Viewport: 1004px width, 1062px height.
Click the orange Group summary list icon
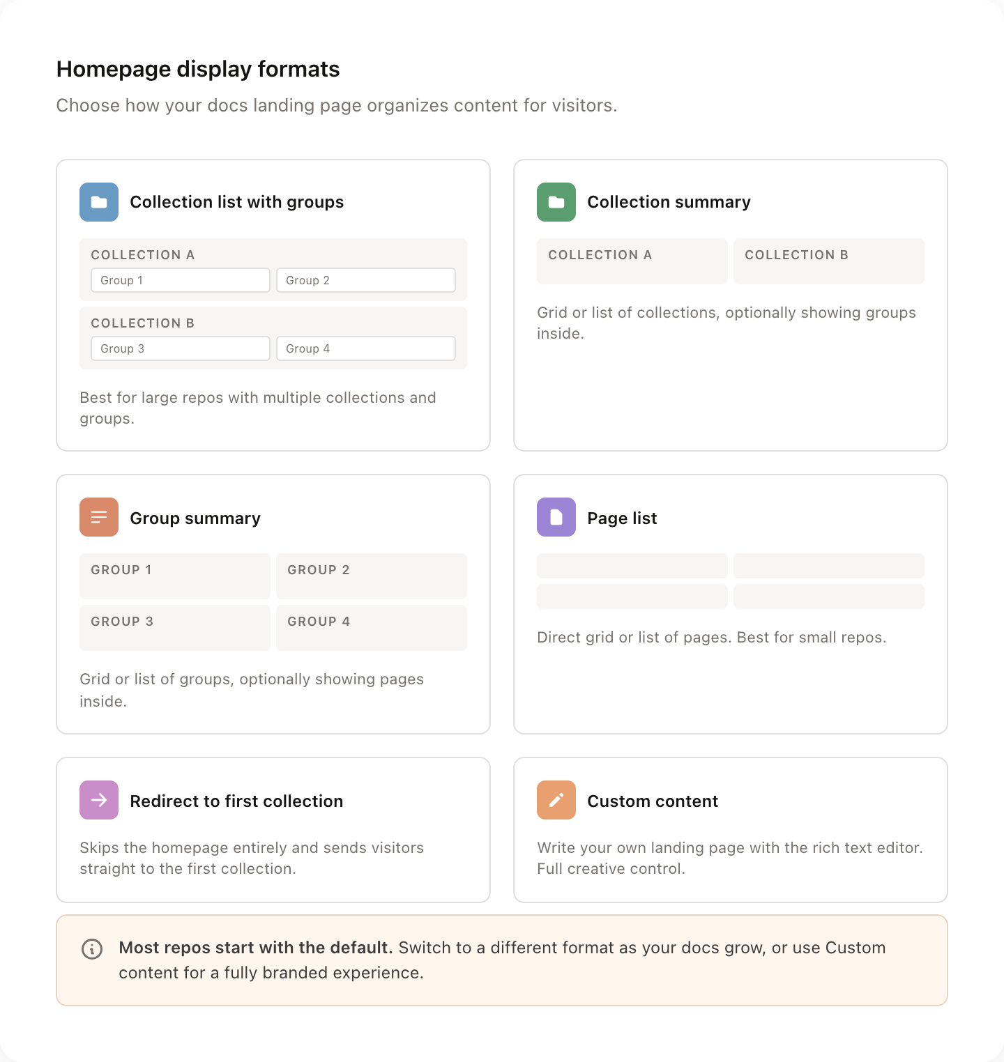tap(98, 517)
